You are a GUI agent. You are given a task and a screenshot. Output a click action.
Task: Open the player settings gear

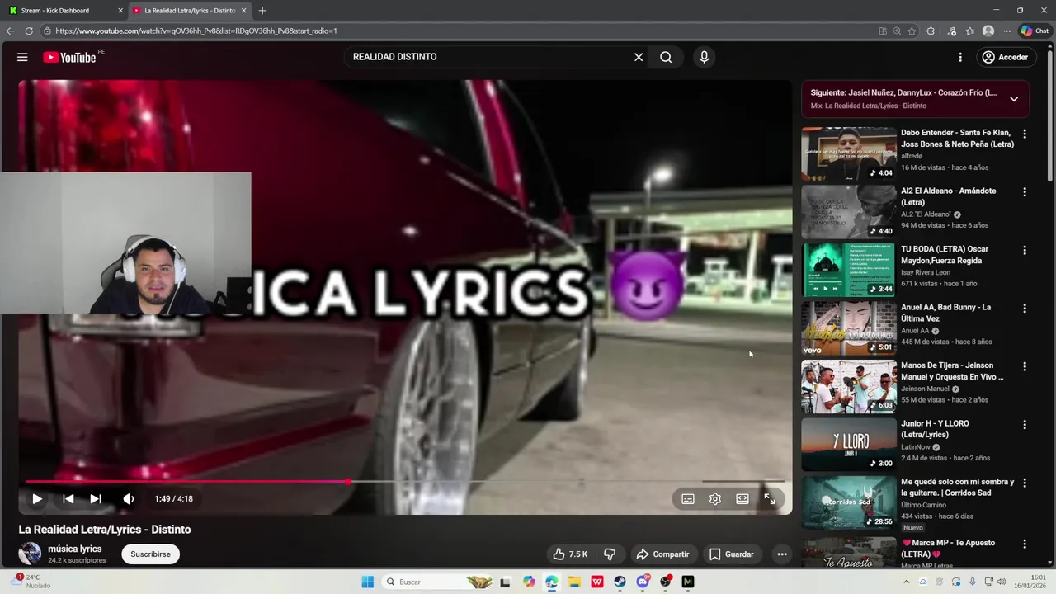click(715, 498)
